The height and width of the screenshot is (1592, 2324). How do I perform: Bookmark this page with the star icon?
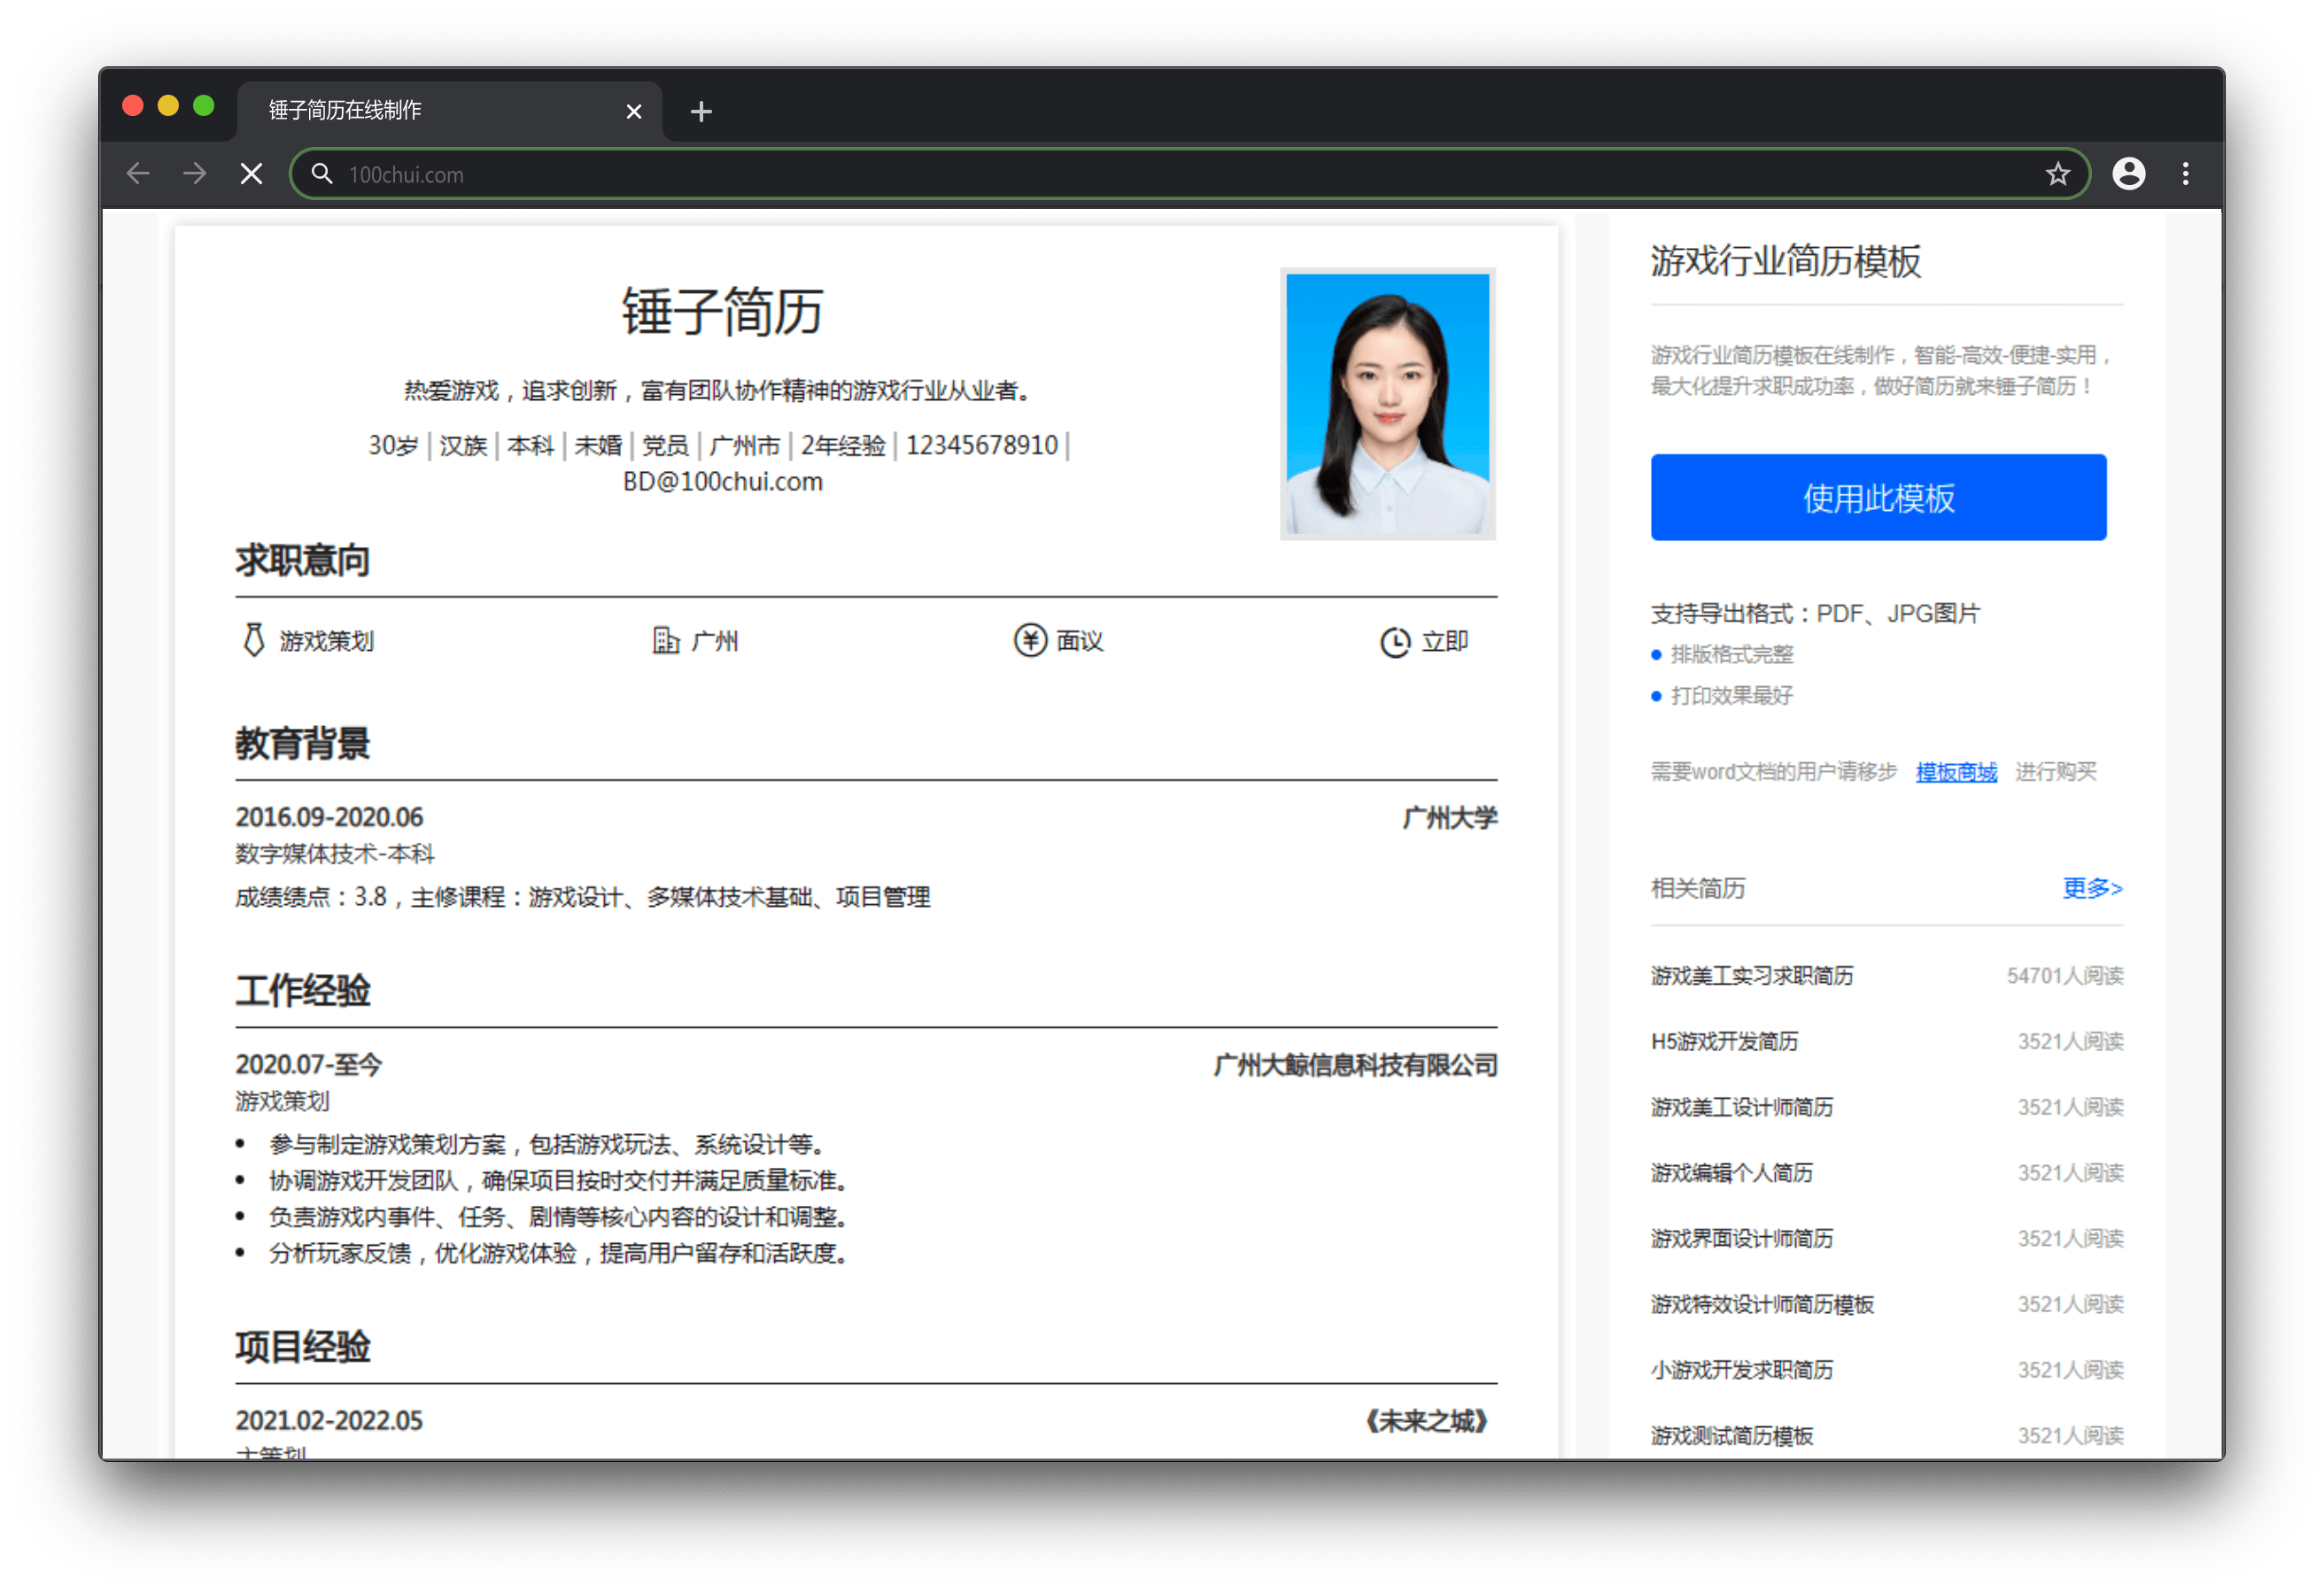(x=2057, y=174)
